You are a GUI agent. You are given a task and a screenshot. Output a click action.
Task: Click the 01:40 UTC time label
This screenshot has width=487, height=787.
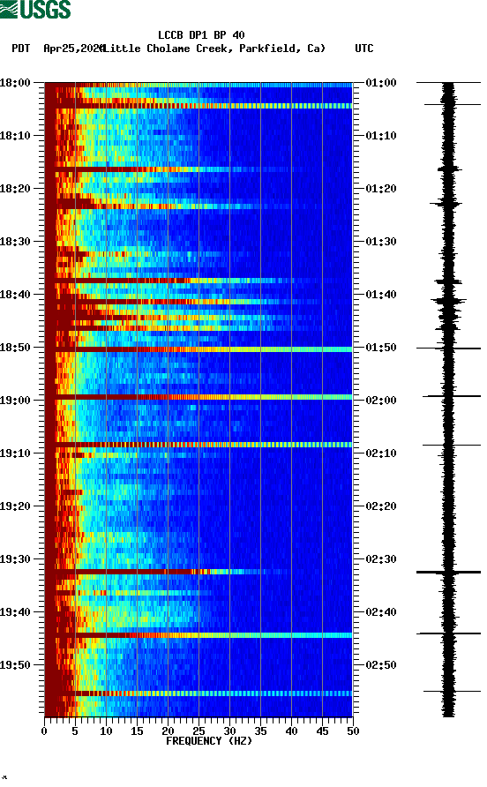381,295
